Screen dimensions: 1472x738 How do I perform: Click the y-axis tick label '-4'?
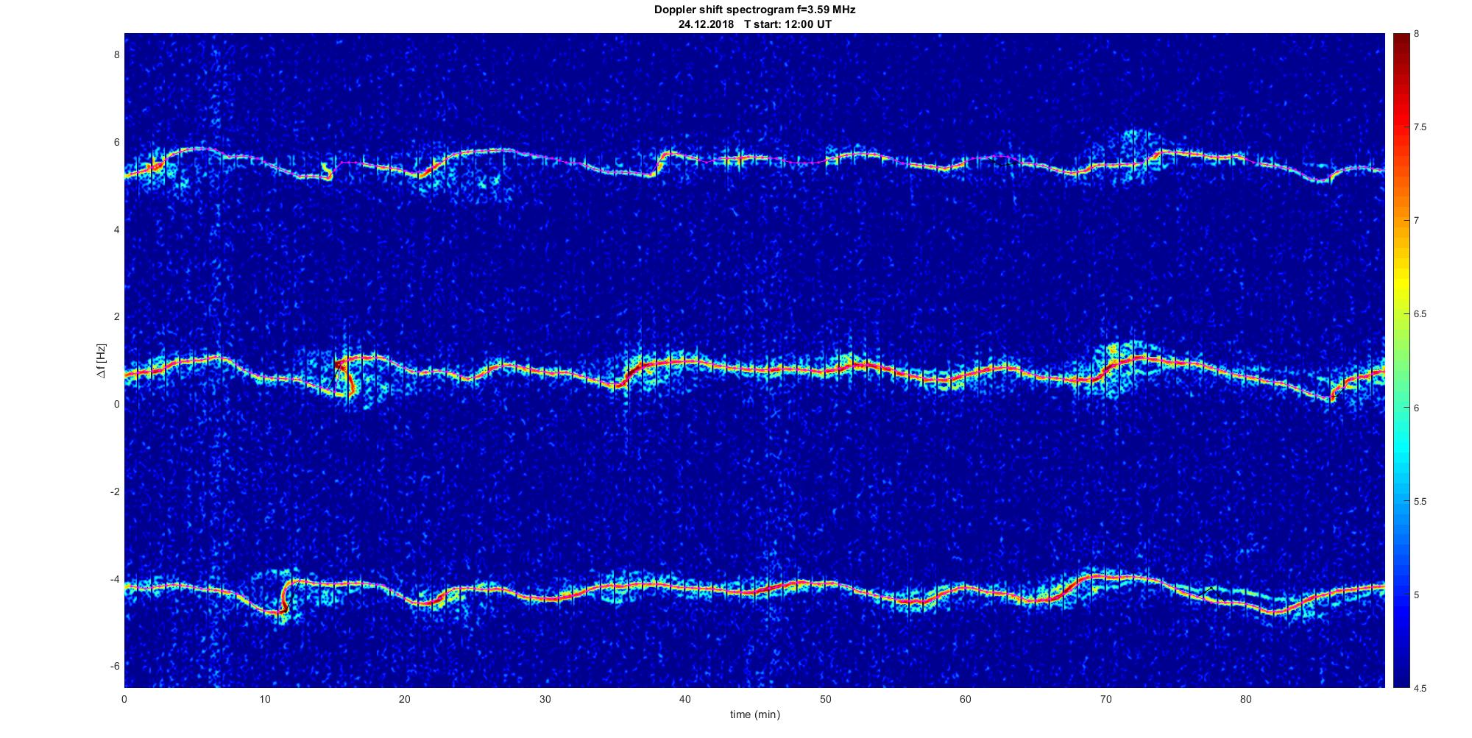[113, 579]
